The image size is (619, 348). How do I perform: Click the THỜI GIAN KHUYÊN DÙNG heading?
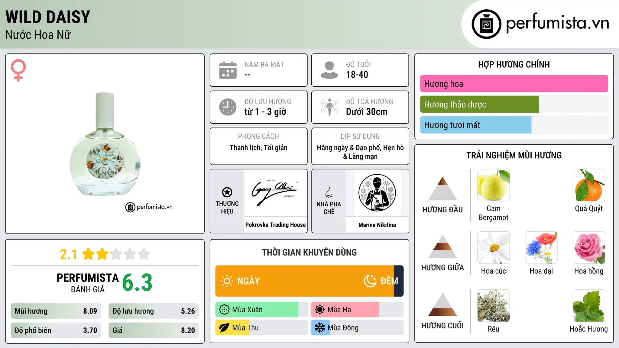(x=309, y=252)
